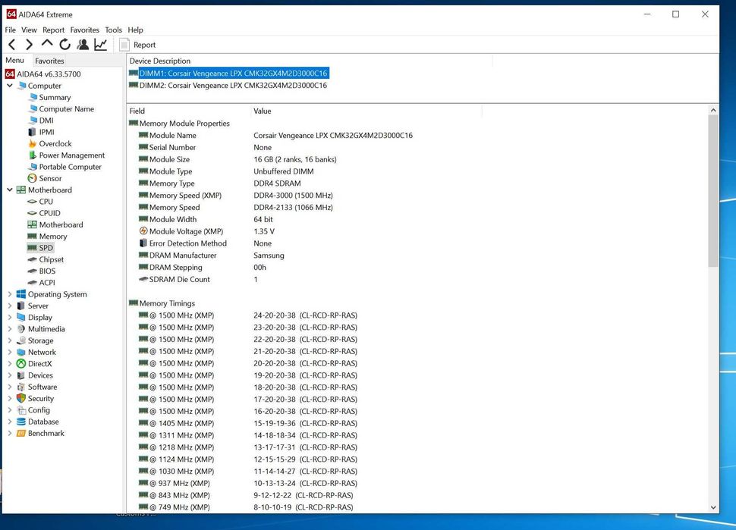Expand the Multimedia tree node
Screen dimensions: 736x530
coord(10,329)
